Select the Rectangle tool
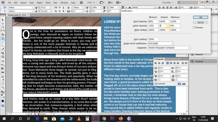The image size is (218, 122). (3, 57)
